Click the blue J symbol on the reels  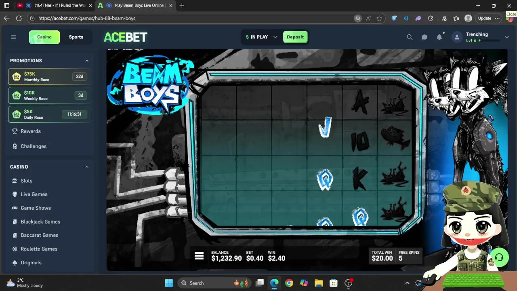coord(325,127)
